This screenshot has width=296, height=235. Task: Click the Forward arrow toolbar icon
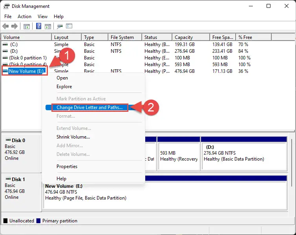tap(15, 26)
